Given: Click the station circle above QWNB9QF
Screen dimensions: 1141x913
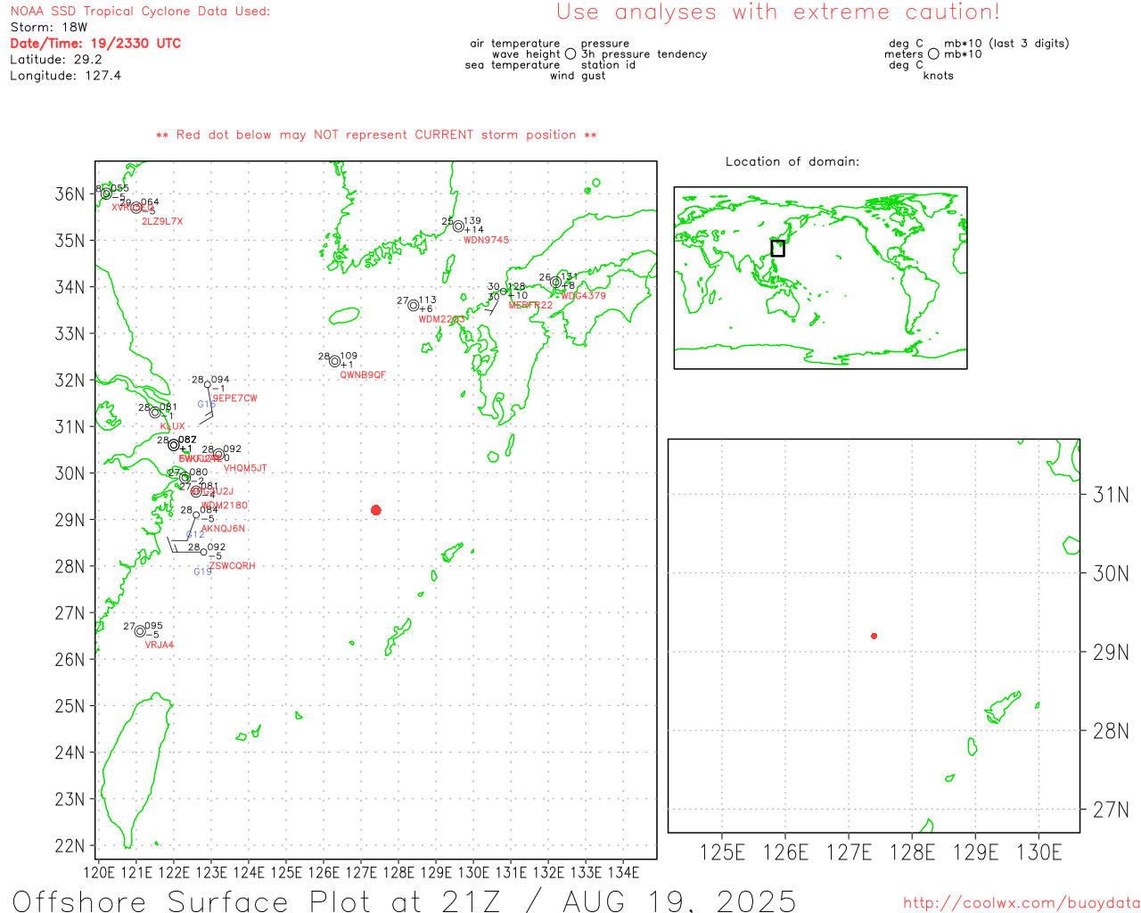Looking at the screenshot, I should coord(335,361).
